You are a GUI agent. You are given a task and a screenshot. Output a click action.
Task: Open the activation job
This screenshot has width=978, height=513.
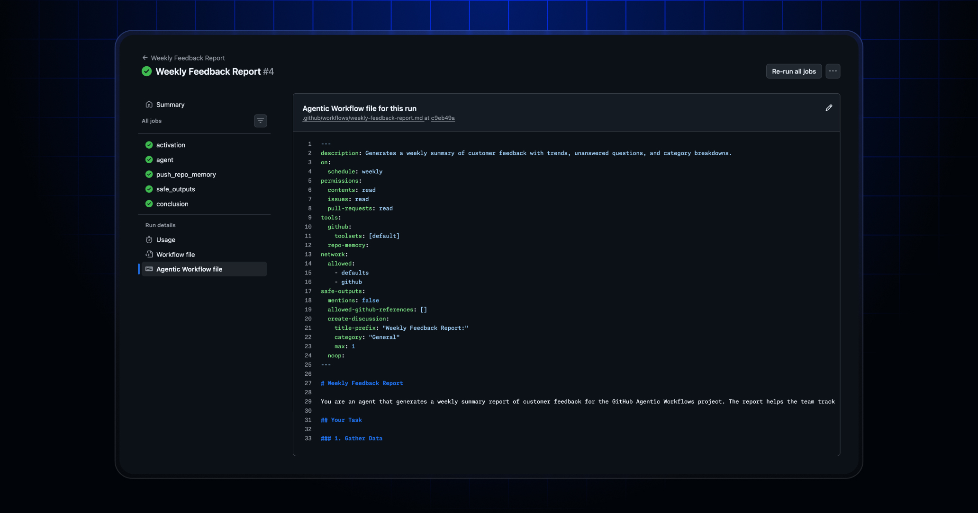171,145
